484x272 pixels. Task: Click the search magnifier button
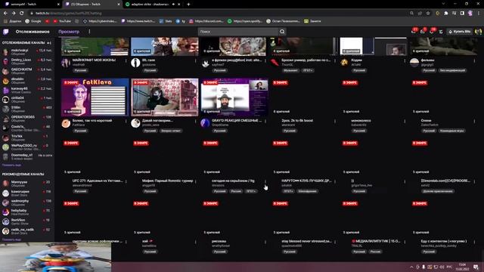tap(282, 32)
